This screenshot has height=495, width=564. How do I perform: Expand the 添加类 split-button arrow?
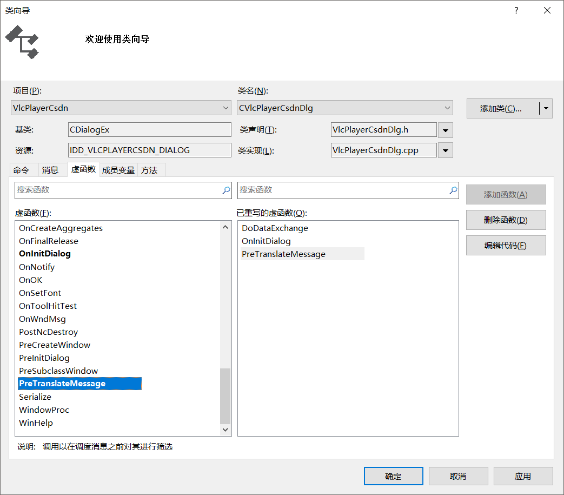coord(546,108)
